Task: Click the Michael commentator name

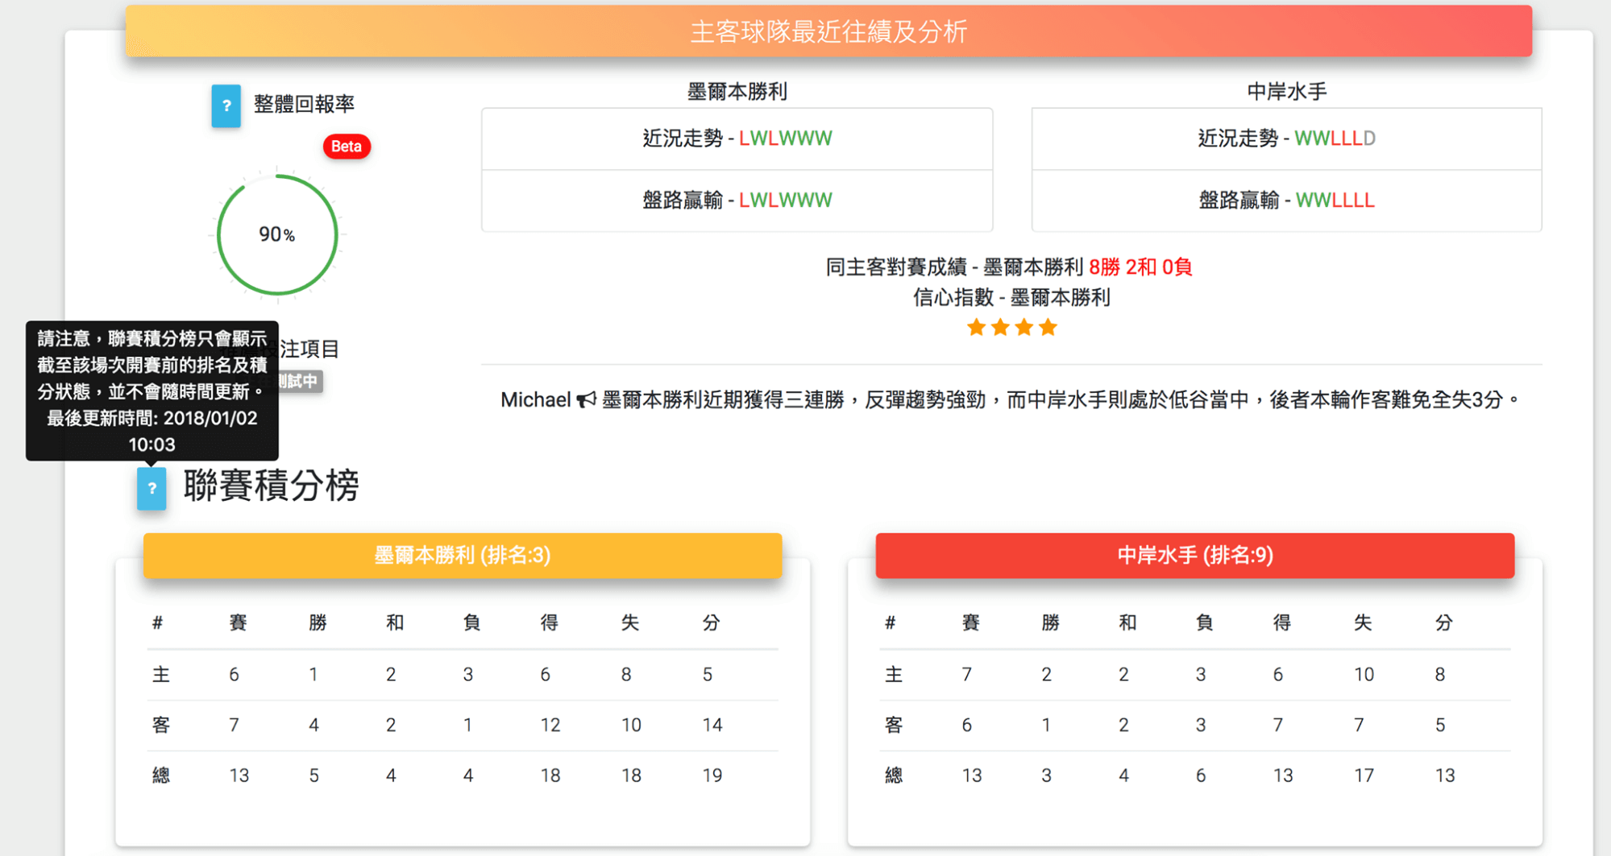Action: (x=535, y=400)
